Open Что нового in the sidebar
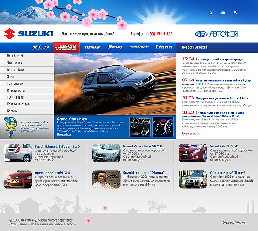Image resolution: width=258 pixels, height=231 pixels. coord(27,63)
